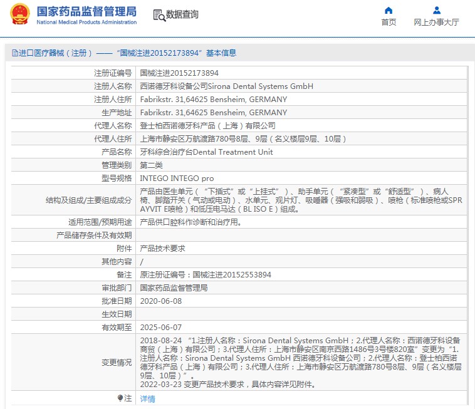Click 产品供口腔科作诊断和治疗用 text
Viewport: 475px width, 409px height.
click(191, 222)
